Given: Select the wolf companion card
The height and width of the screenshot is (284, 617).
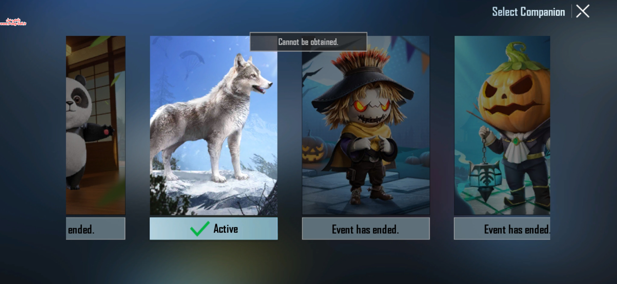Looking at the screenshot, I should (x=214, y=125).
